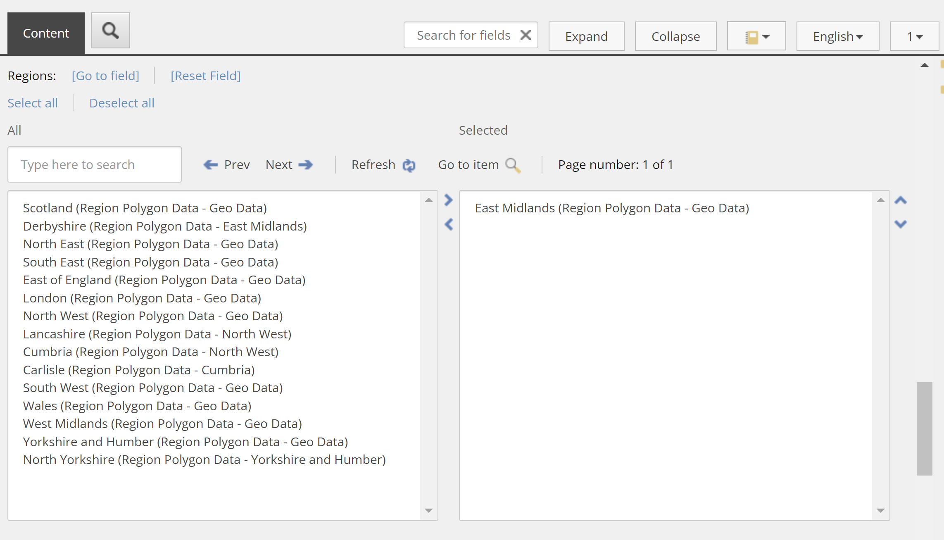Image resolution: width=944 pixels, height=540 pixels.
Task: Click the Expand button
Action: click(x=586, y=36)
